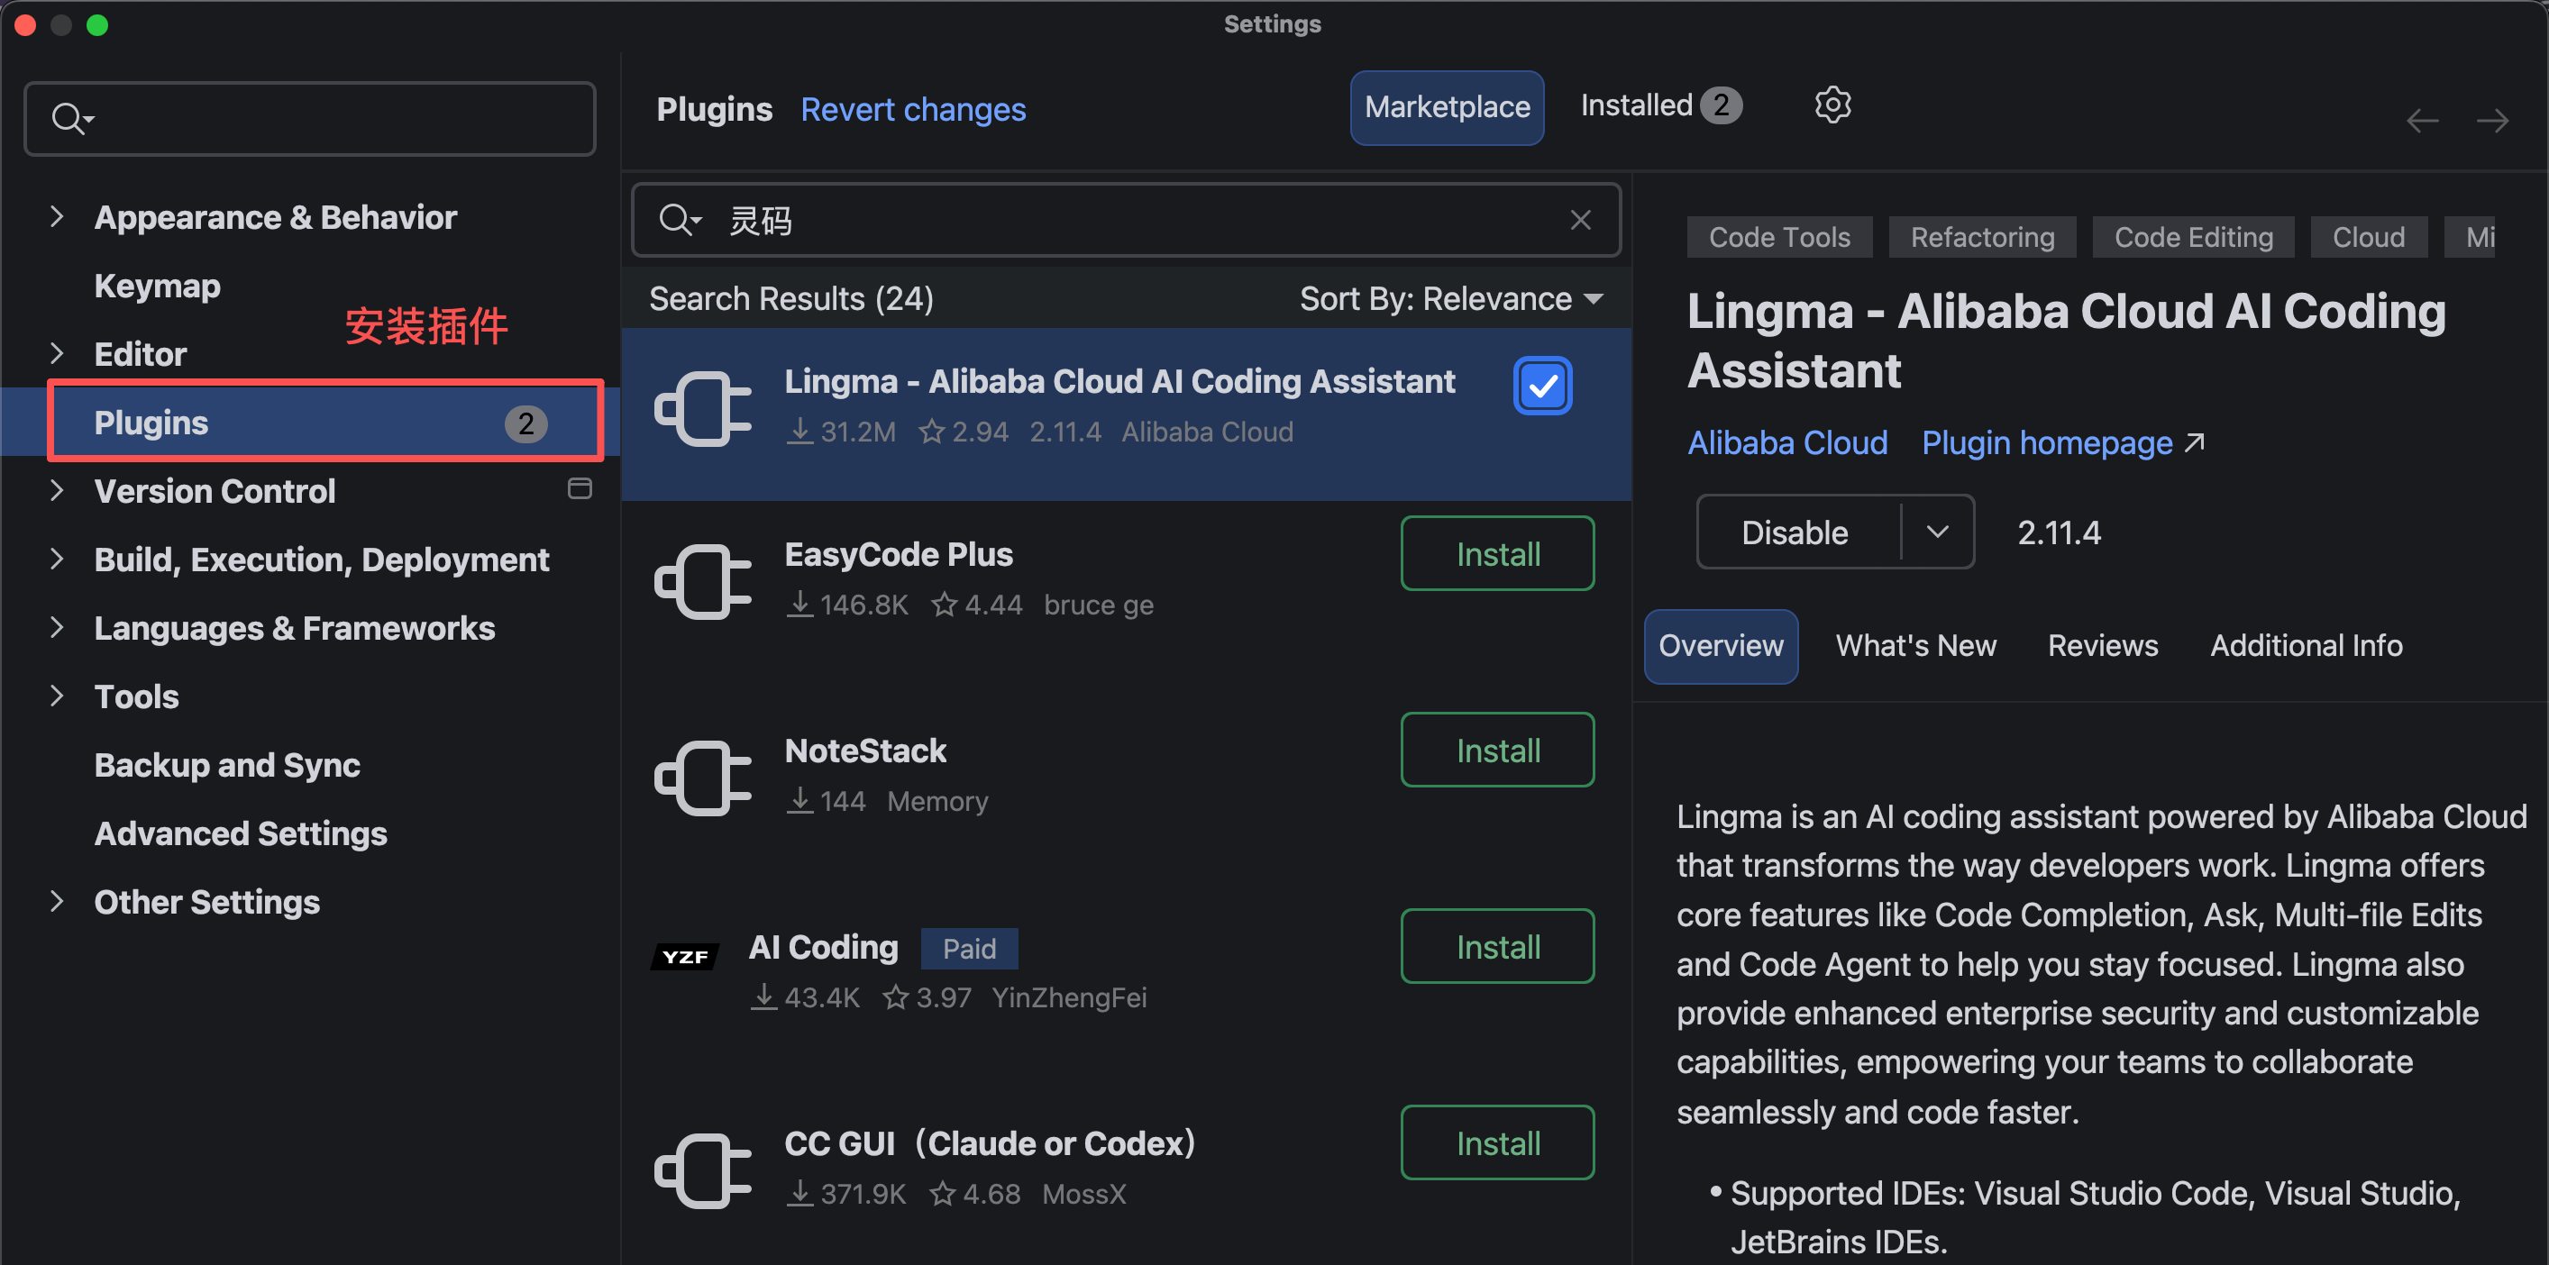Clear the plugin search with the X icon
Screen dimensions: 2549x1265
click(1580, 220)
